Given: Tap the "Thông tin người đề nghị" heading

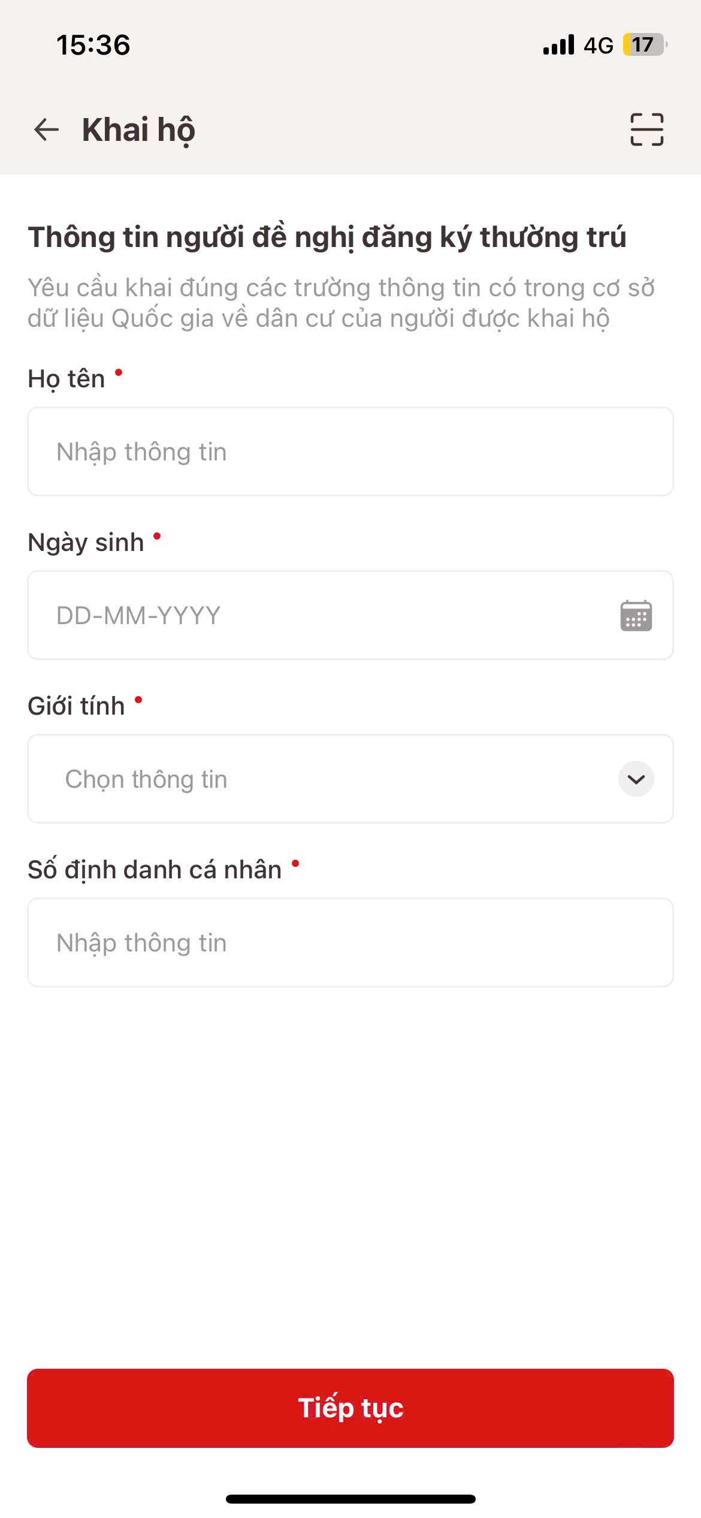Looking at the screenshot, I should click(x=327, y=237).
